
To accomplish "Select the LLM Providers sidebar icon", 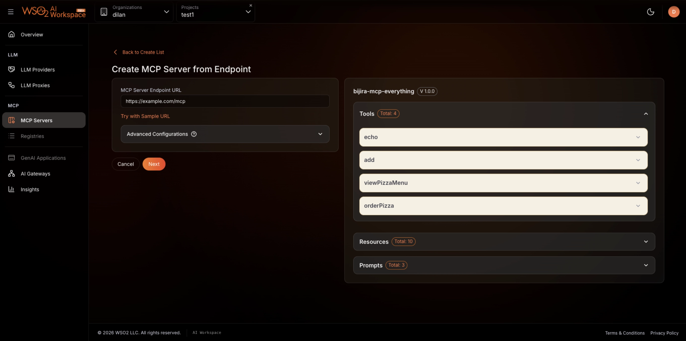I will click(11, 69).
